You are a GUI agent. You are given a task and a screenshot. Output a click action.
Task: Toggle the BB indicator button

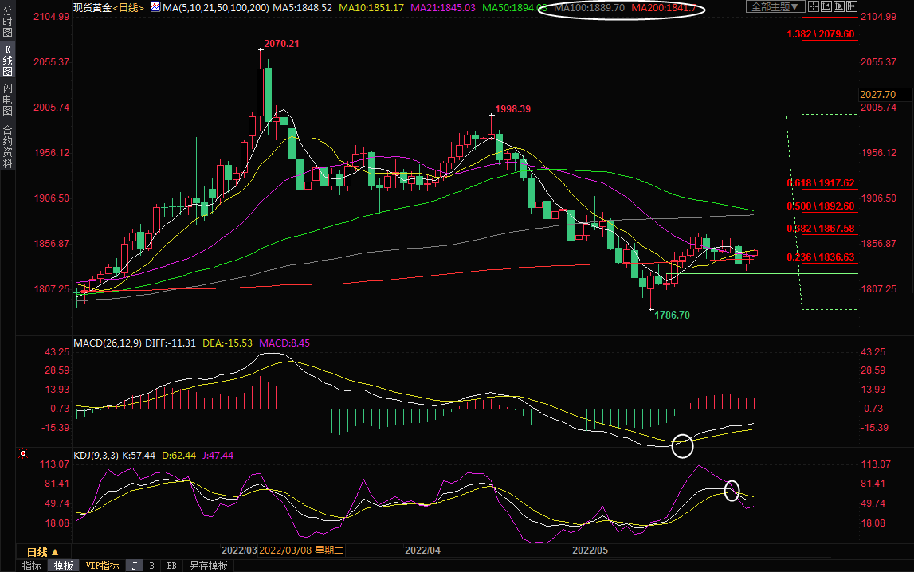(x=171, y=566)
